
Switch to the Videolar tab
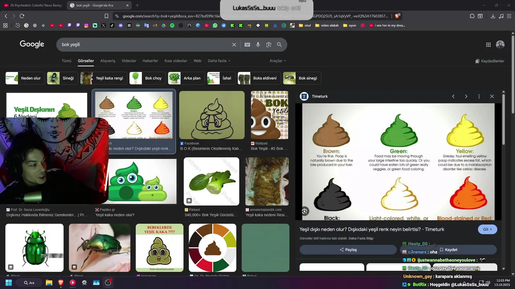[x=129, y=61]
